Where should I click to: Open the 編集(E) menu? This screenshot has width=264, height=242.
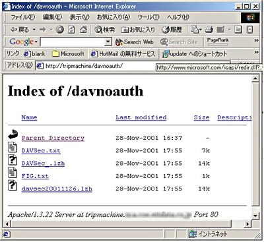coord(52,17)
